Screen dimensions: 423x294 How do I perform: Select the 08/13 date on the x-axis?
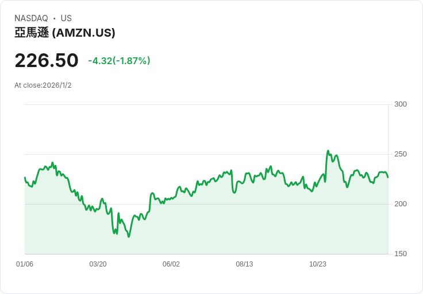tap(244, 264)
